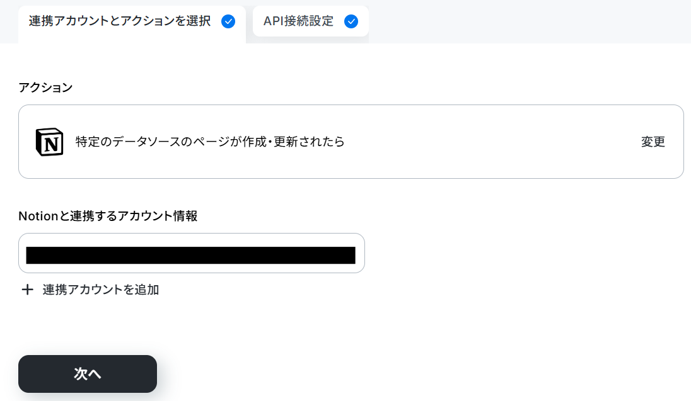691x401 pixels.
Task: Click the 次 character on the dark button
Action: [81, 374]
